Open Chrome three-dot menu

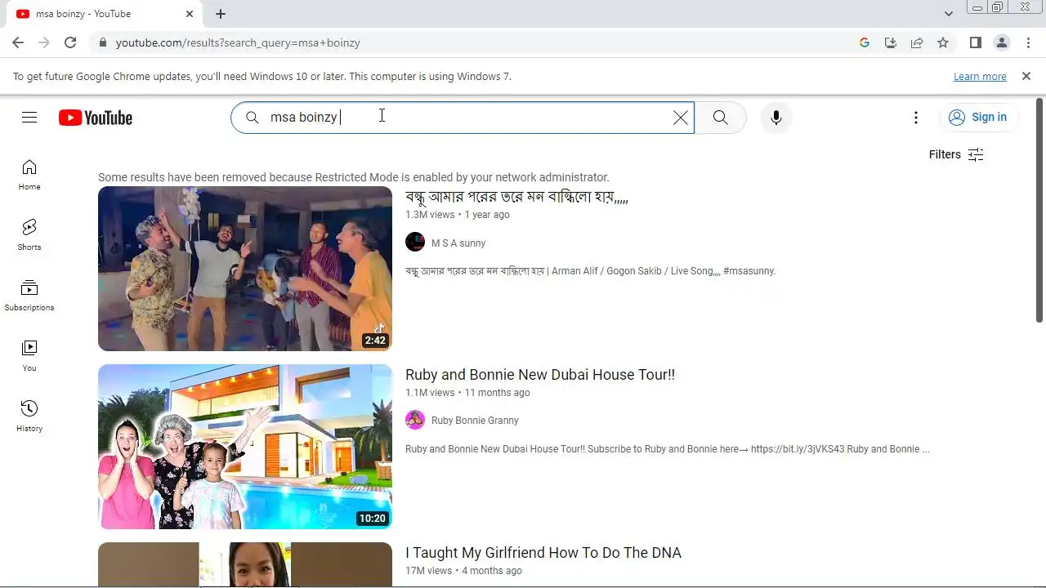1028,42
